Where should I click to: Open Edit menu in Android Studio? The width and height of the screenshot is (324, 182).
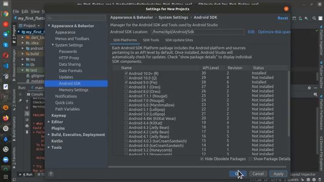pyautogui.click(x=25, y=12)
